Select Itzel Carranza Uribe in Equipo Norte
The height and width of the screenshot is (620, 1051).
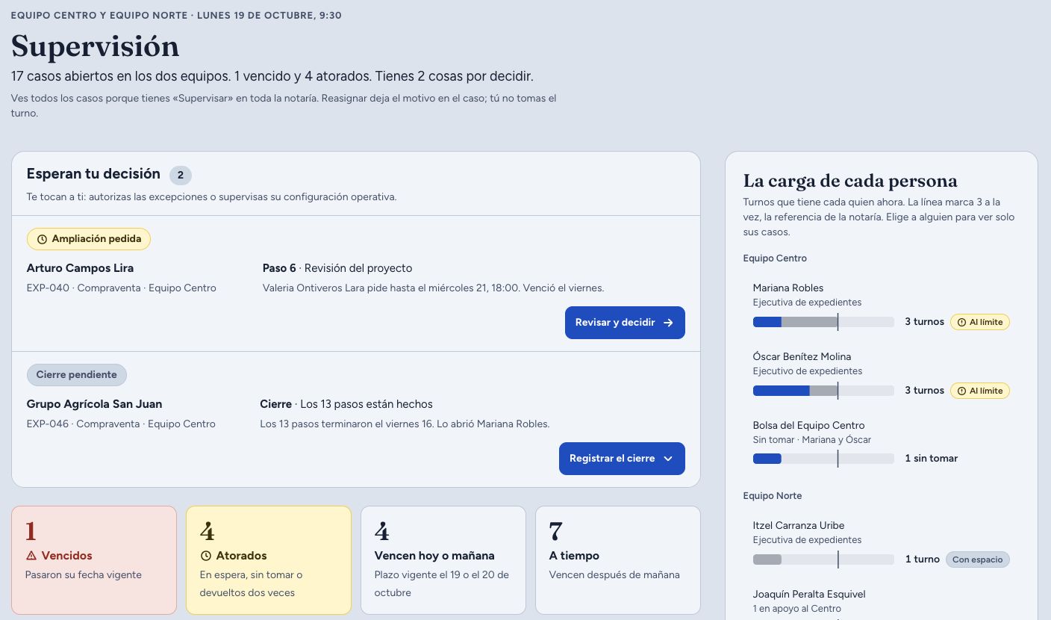[x=881, y=542]
